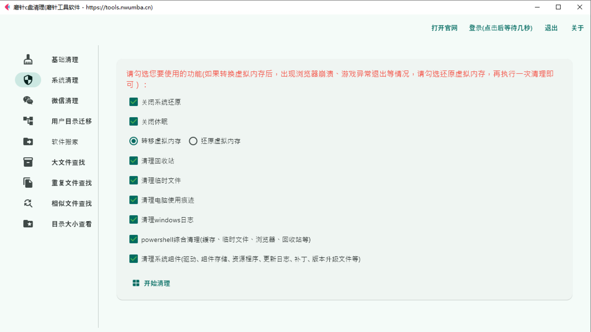The height and width of the screenshot is (332, 591).
Task: Click 登录(点击后等待几秒) button
Action: (x=501, y=28)
